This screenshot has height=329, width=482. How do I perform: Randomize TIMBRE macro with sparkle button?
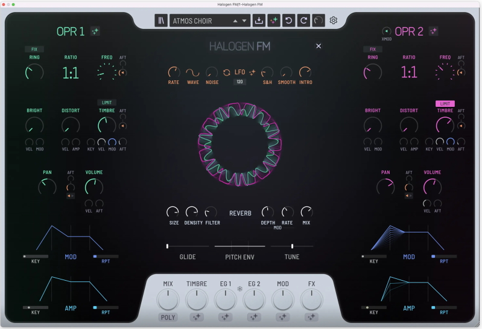point(197,317)
